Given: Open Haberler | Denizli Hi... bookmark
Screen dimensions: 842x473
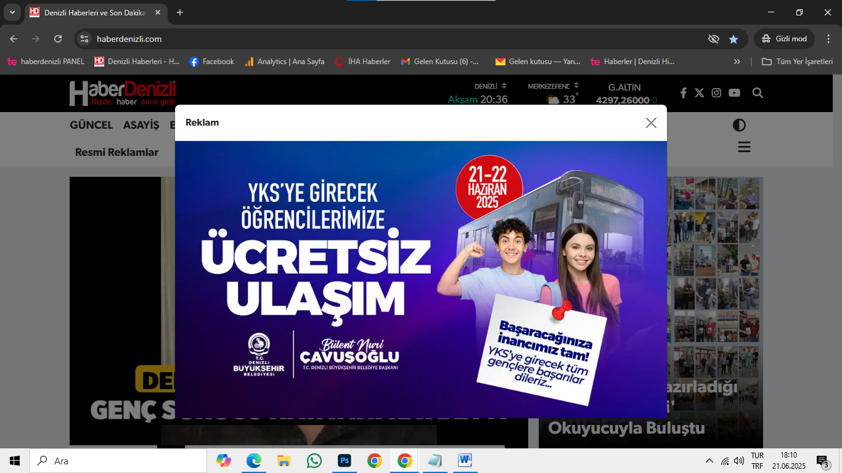Looking at the screenshot, I should (x=632, y=62).
